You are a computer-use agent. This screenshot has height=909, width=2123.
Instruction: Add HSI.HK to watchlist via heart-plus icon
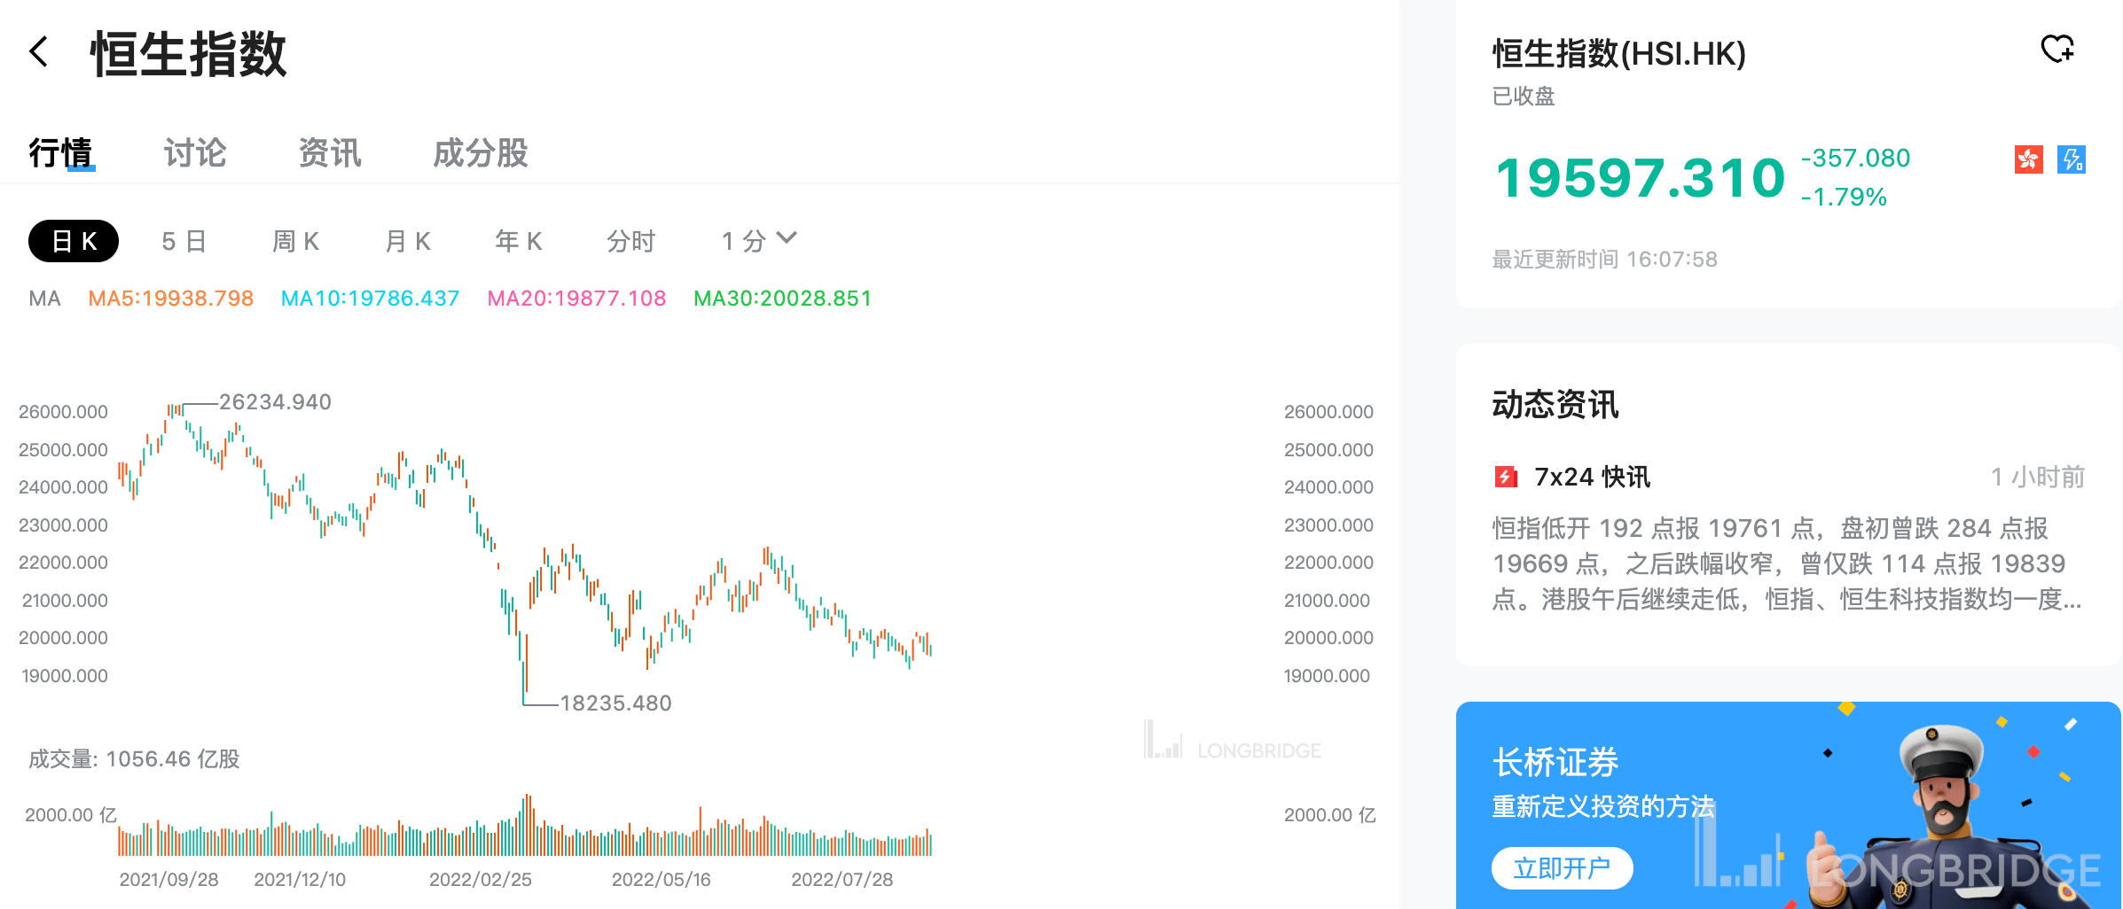click(x=2058, y=49)
